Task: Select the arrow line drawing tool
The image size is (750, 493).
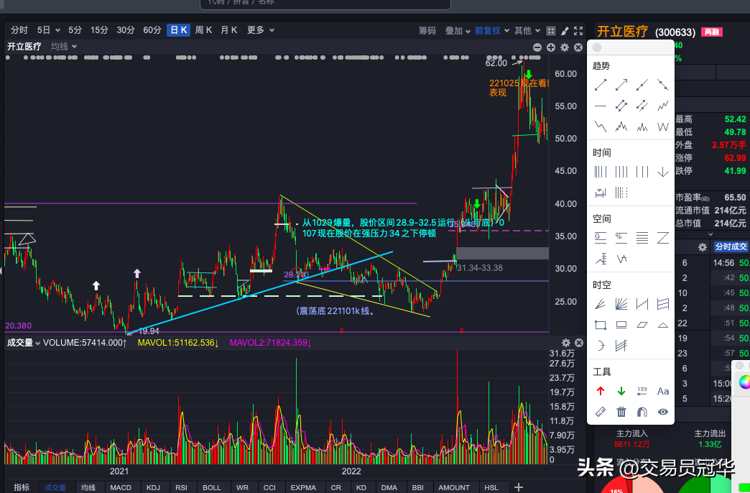Action: point(621,86)
